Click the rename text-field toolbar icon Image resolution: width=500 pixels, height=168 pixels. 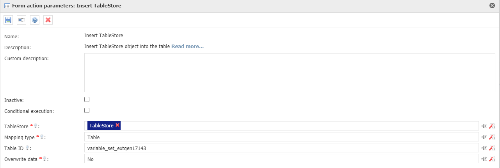tap(21, 20)
